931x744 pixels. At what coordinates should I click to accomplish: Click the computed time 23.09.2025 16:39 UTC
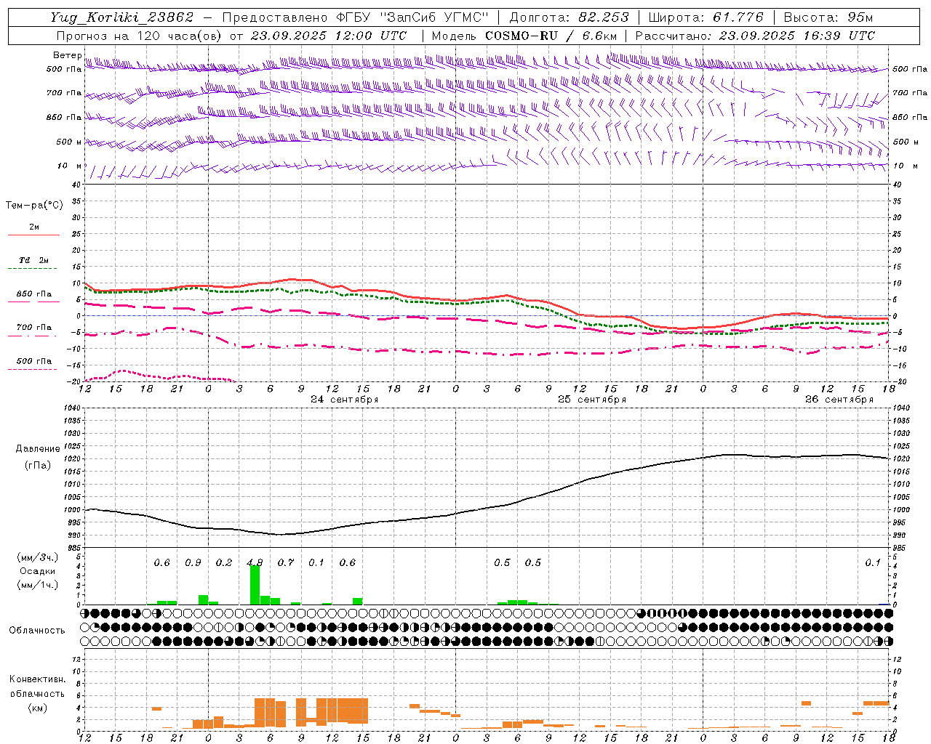point(797,36)
